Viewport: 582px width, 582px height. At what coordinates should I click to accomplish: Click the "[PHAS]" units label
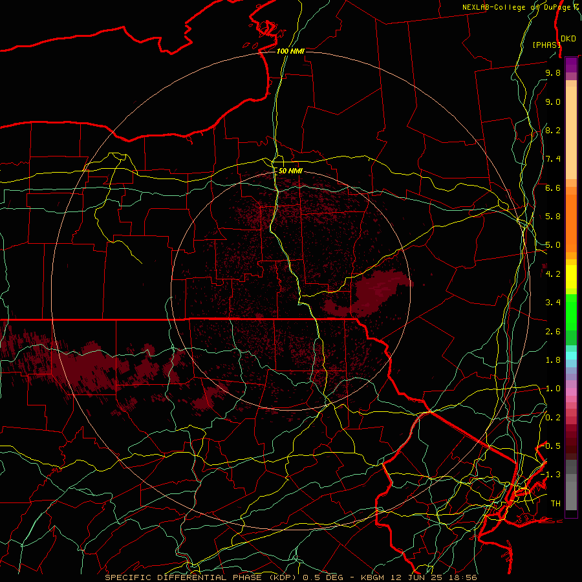(546, 45)
